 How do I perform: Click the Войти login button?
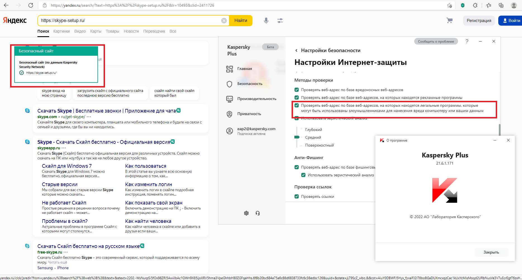tap(511, 21)
